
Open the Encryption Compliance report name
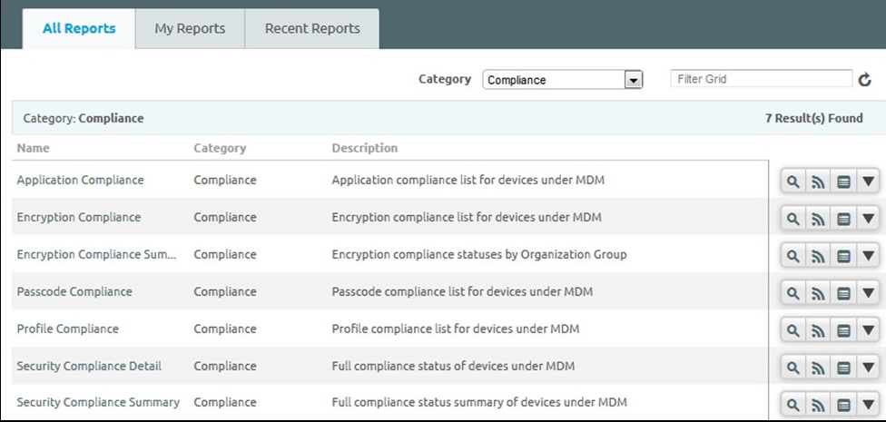pos(79,217)
